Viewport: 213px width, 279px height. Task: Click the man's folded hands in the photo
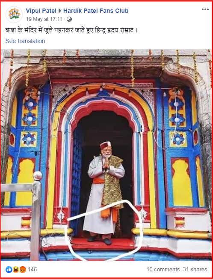click(106, 163)
